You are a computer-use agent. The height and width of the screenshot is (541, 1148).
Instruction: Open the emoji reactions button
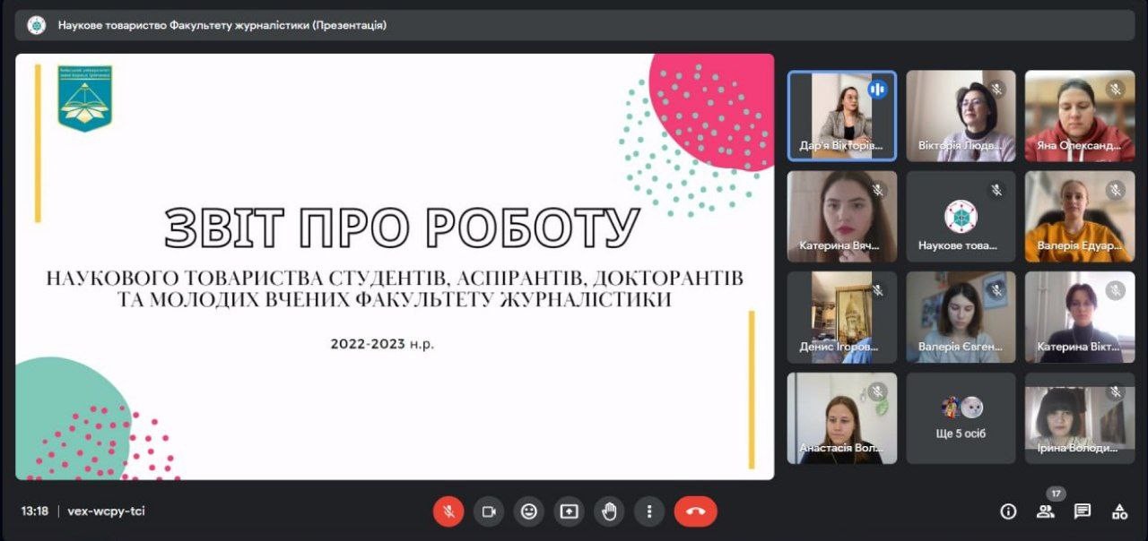pyautogui.click(x=529, y=511)
